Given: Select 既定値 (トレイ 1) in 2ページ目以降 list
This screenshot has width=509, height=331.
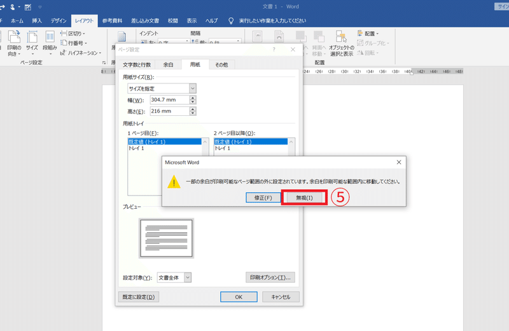Looking at the screenshot, I should (x=251, y=141).
